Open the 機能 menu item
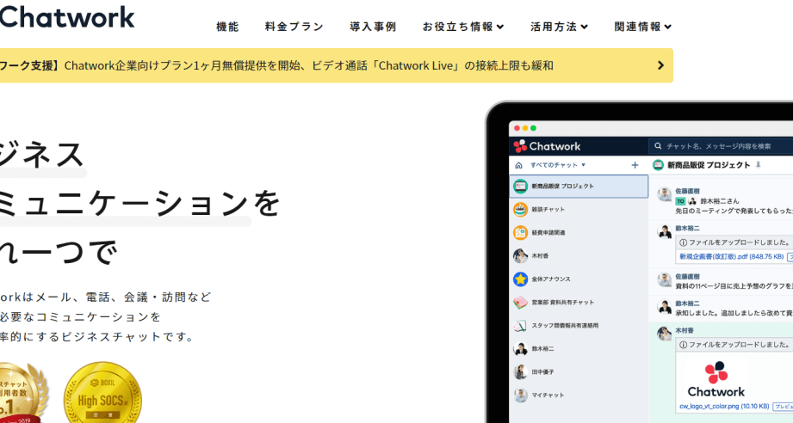 [x=227, y=27]
